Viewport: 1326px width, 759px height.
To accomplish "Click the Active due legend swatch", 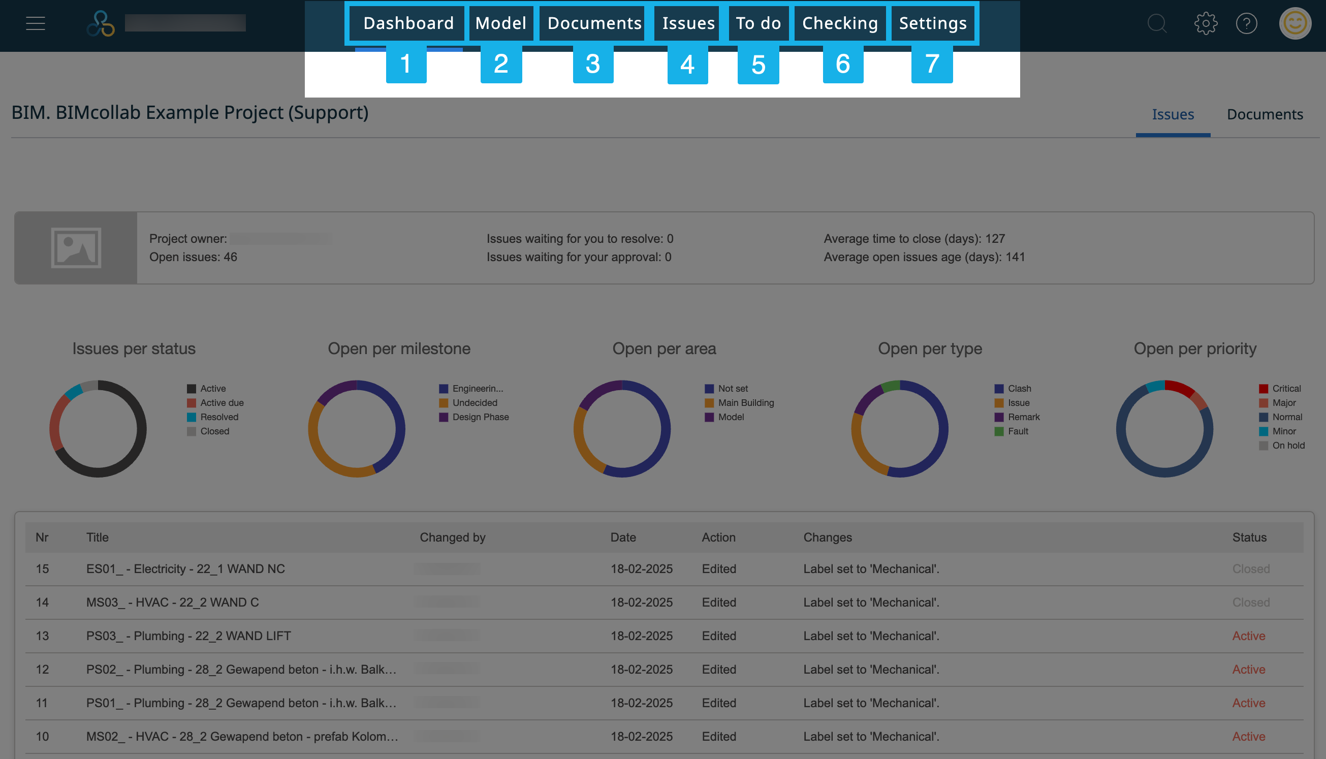I will [x=192, y=403].
